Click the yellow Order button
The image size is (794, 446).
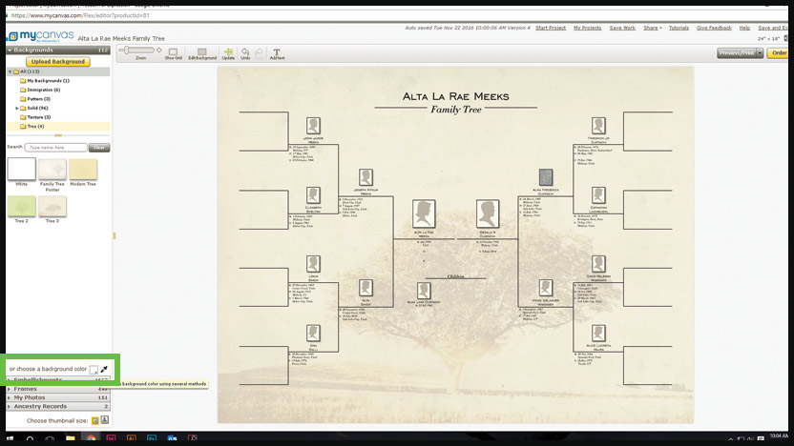click(779, 53)
